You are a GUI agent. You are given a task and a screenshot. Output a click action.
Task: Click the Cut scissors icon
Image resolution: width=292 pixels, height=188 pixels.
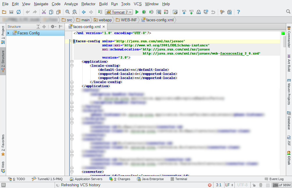click(x=44, y=12)
